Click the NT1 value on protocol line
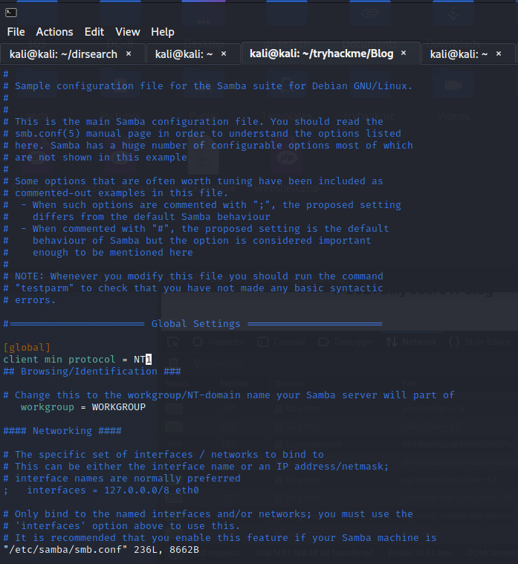The width and height of the screenshot is (518, 564). point(143,360)
